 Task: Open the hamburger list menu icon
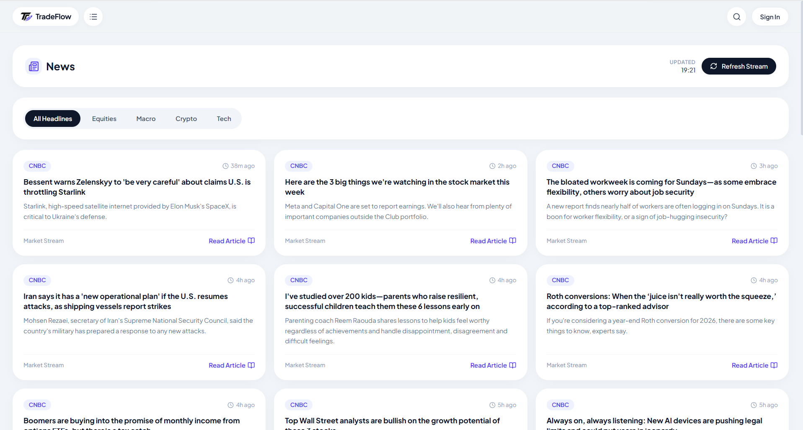93,17
